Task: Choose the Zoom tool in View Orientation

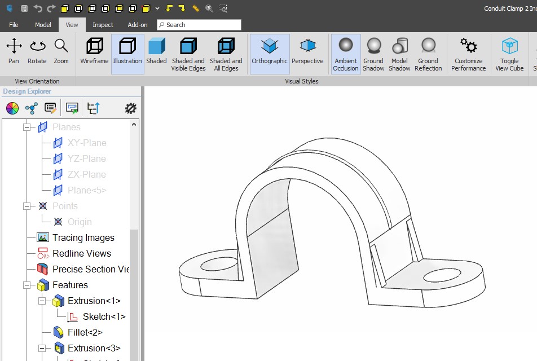Action: [61, 51]
